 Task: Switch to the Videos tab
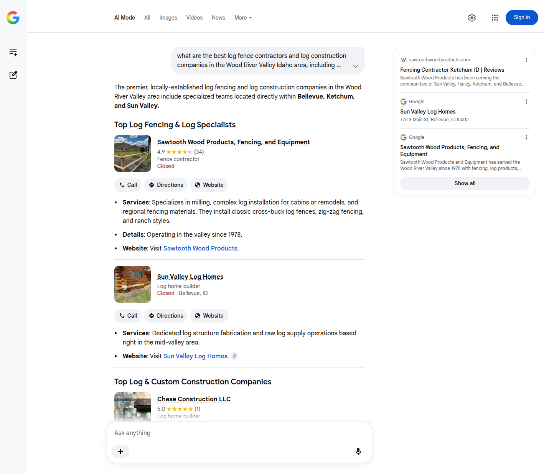click(x=195, y=18)
